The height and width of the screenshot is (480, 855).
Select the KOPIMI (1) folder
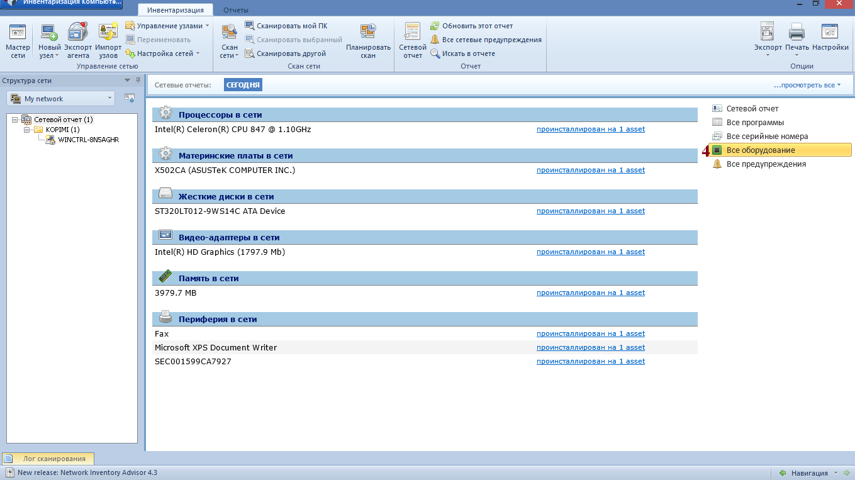(62, 130)
